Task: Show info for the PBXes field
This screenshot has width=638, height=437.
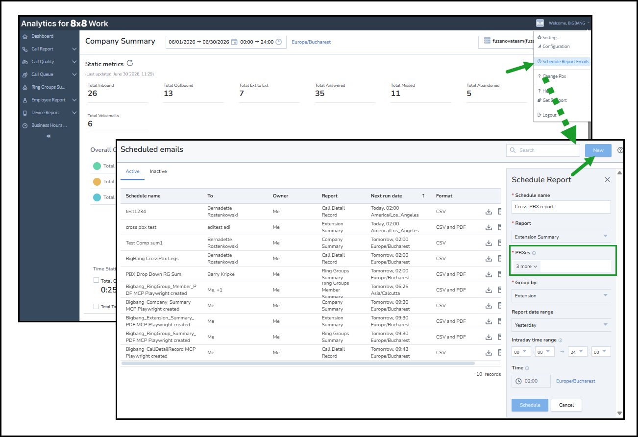Action: tap(534, 253)
